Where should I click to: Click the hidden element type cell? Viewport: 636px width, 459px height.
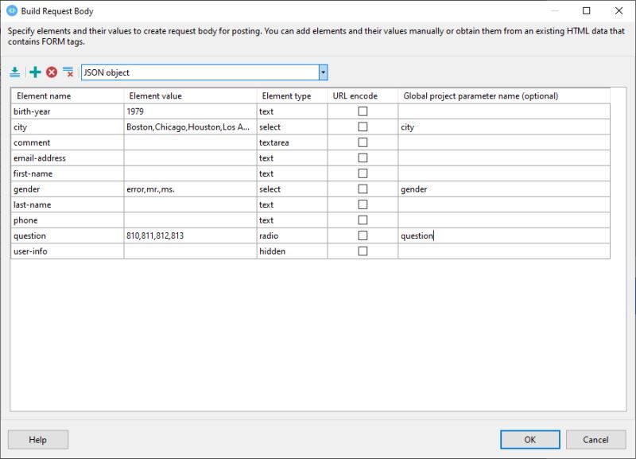(292, 251)
